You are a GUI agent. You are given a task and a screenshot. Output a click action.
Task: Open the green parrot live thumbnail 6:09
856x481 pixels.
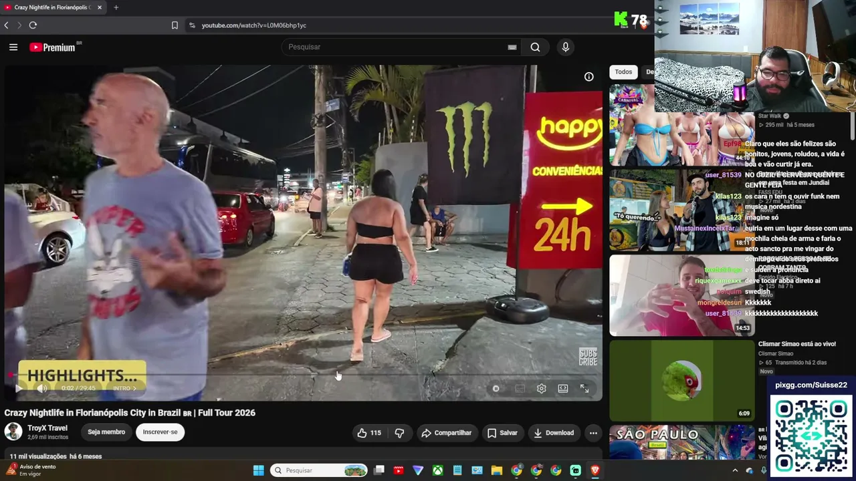(681, 381)
